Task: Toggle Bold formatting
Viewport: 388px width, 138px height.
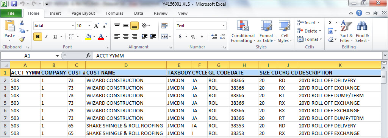Action: coord(38,37)
